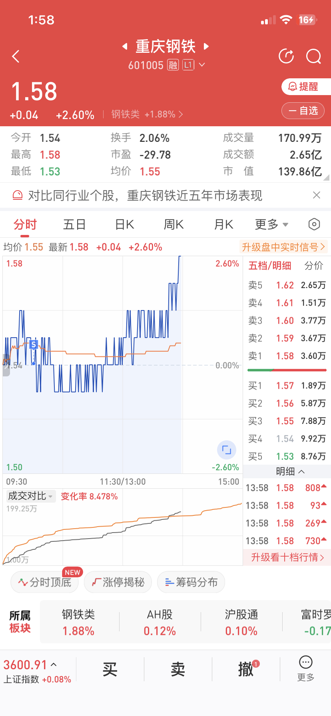
Task: Tap 卖1 row at 1.58
Action: tap(287, 356)
